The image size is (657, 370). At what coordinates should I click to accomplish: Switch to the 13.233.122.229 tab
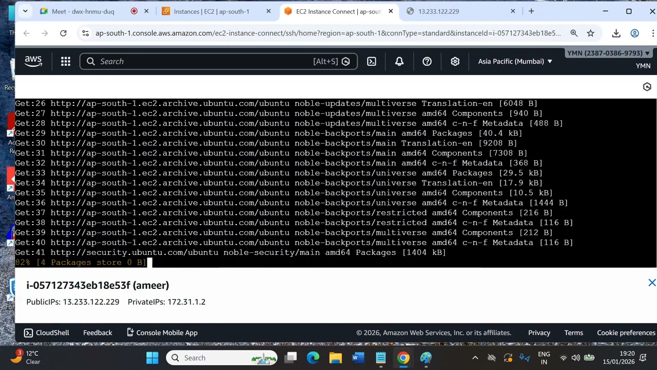pyautogui.click(x=439, y=11)
